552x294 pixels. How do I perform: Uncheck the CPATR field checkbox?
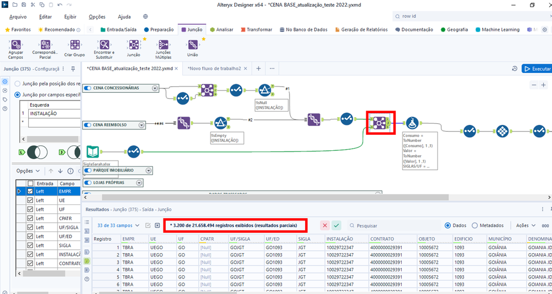[x=30, y=218]
